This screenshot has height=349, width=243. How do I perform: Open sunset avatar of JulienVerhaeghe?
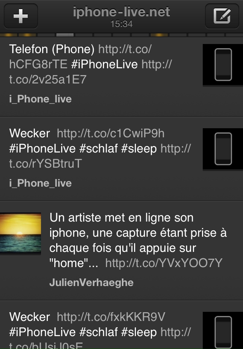coord(21,233)
